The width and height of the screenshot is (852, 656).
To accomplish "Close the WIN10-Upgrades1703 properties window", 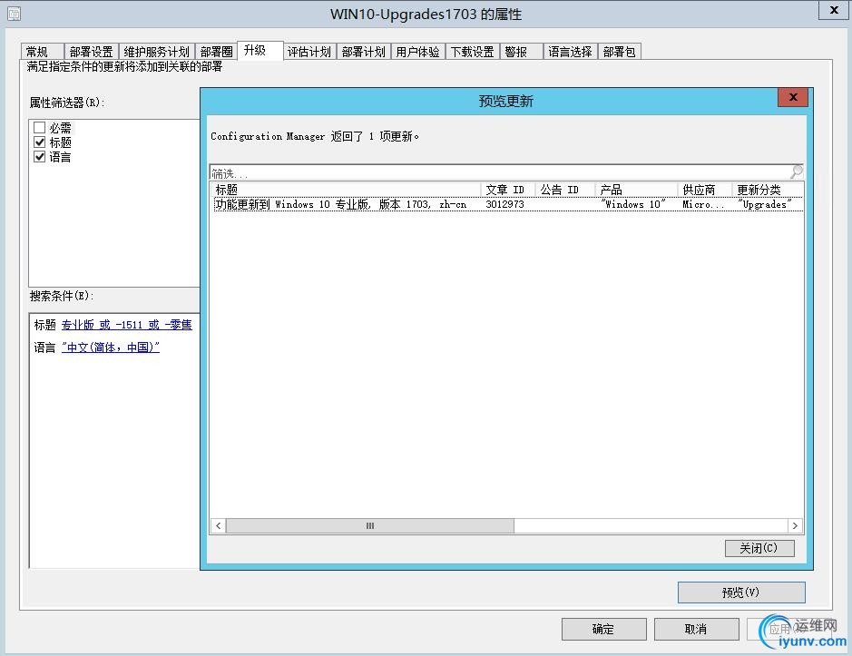I will point(834,10).
